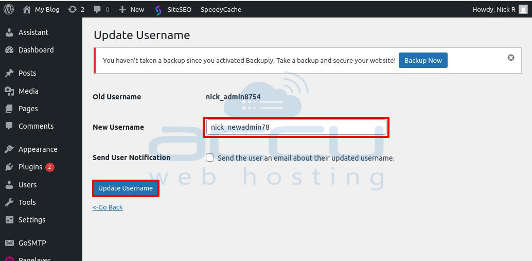Dismiss the Backuply backup notice

pyautogui.click(x=510, y=58)
